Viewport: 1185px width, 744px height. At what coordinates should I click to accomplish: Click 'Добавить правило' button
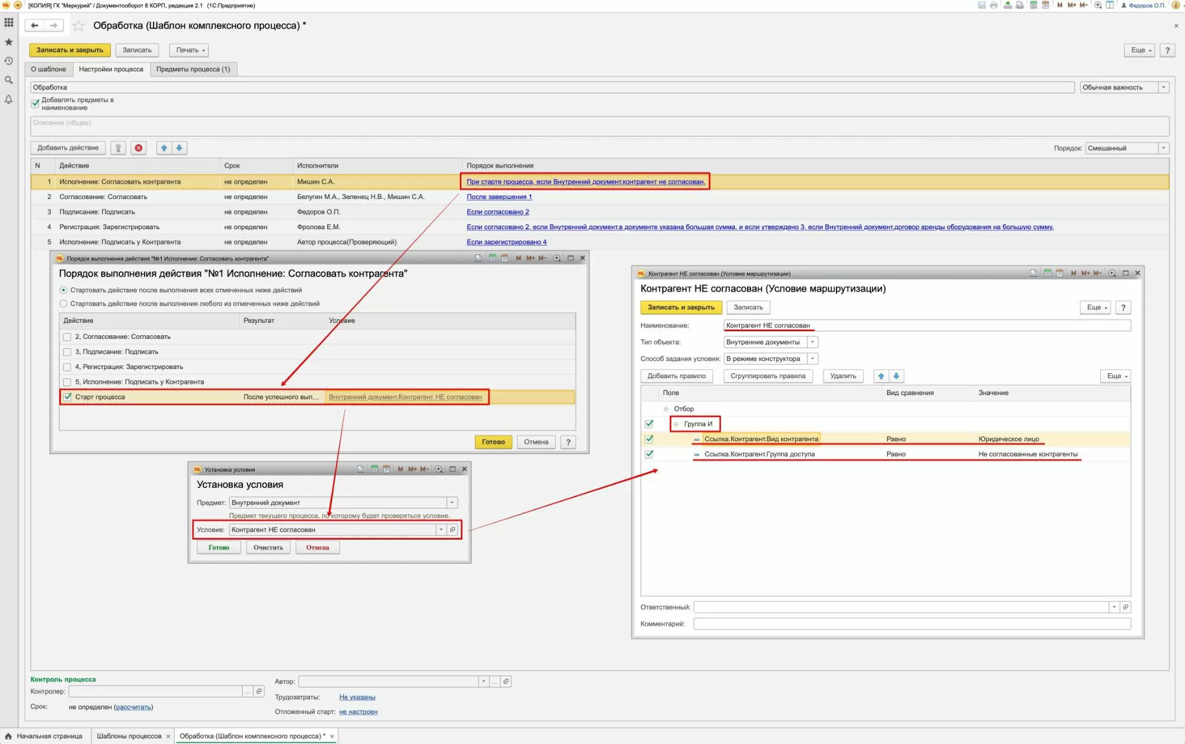pos(676,376)
